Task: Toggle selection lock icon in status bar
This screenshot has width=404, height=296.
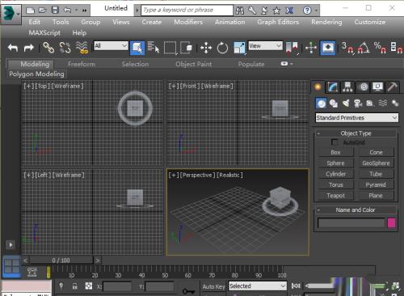Action: 75,286
